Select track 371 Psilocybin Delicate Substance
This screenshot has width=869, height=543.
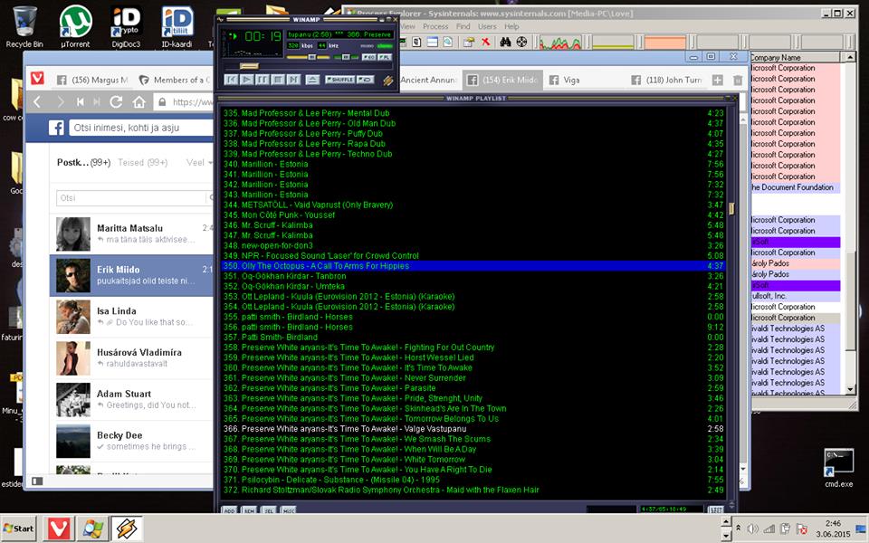click(473, 480)
